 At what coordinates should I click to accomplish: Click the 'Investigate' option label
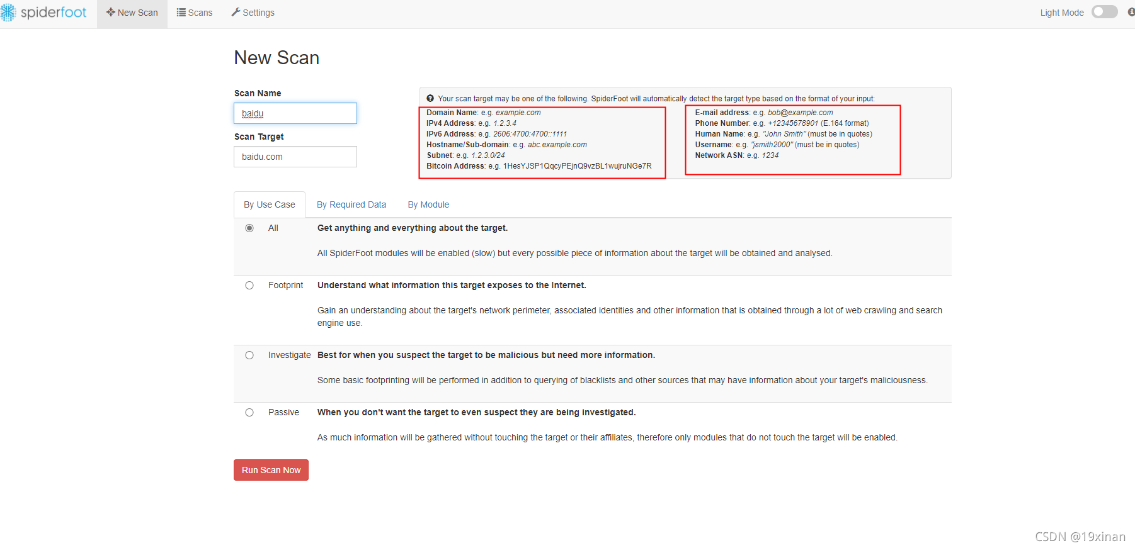[290, 355]
